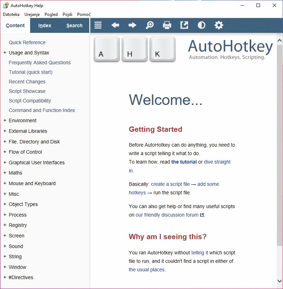Expand the Misc. tree node
This screenshot has width=283, height=289.
point(5,194)
